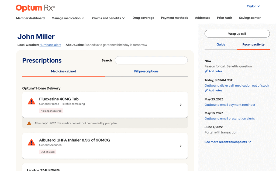Viewport: 276px width, 171px height.
Task: Expand See more recent touchpoints
Action: tap(228, 142)
